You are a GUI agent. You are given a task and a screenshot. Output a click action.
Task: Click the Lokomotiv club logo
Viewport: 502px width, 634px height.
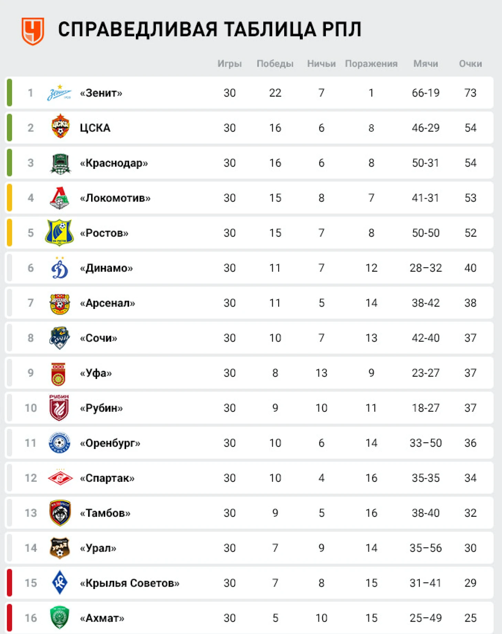point(59,198)
